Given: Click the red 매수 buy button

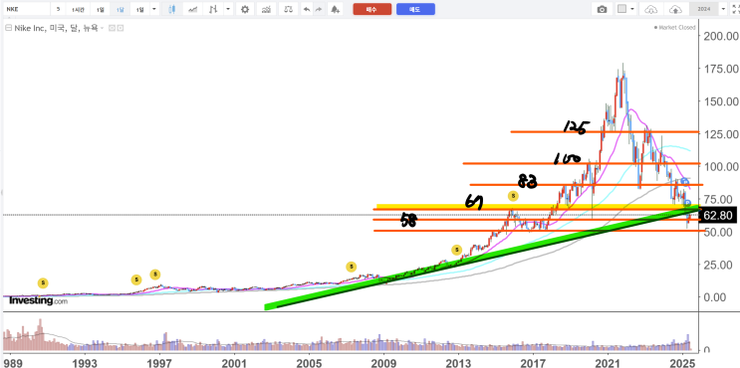Looking at the screenshot, I should coord(371,9).
